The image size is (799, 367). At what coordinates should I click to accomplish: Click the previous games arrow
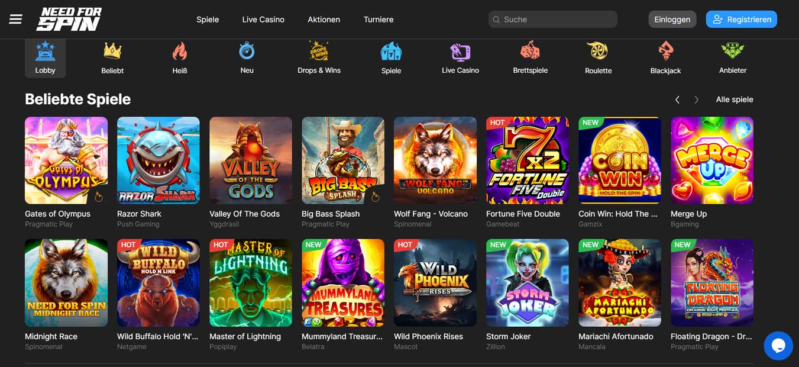point(677,99)
